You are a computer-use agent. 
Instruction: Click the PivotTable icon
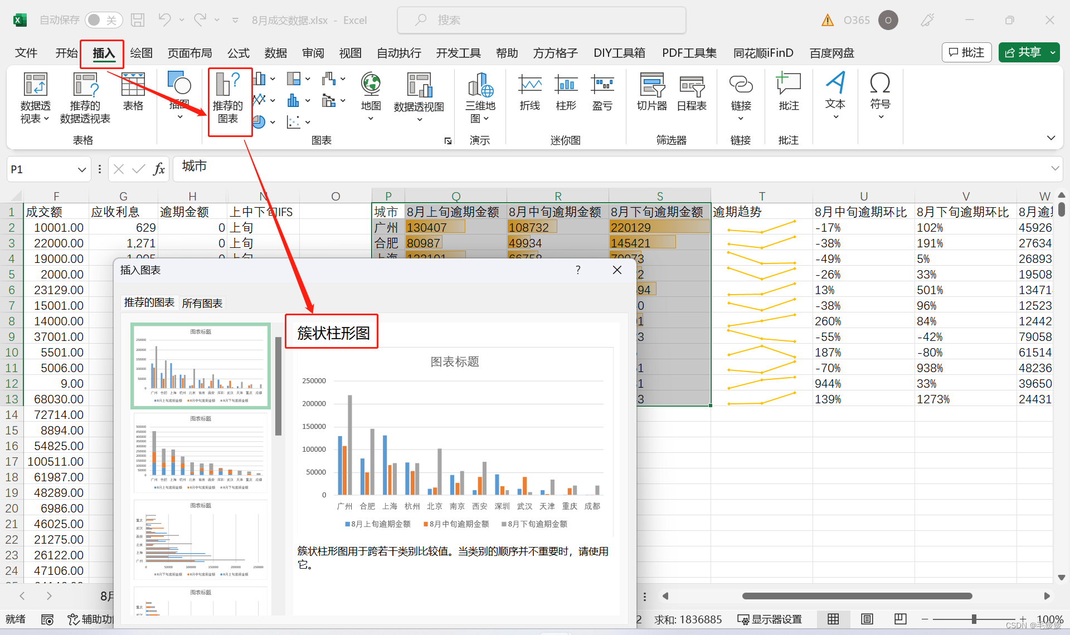tap(35, 98)
